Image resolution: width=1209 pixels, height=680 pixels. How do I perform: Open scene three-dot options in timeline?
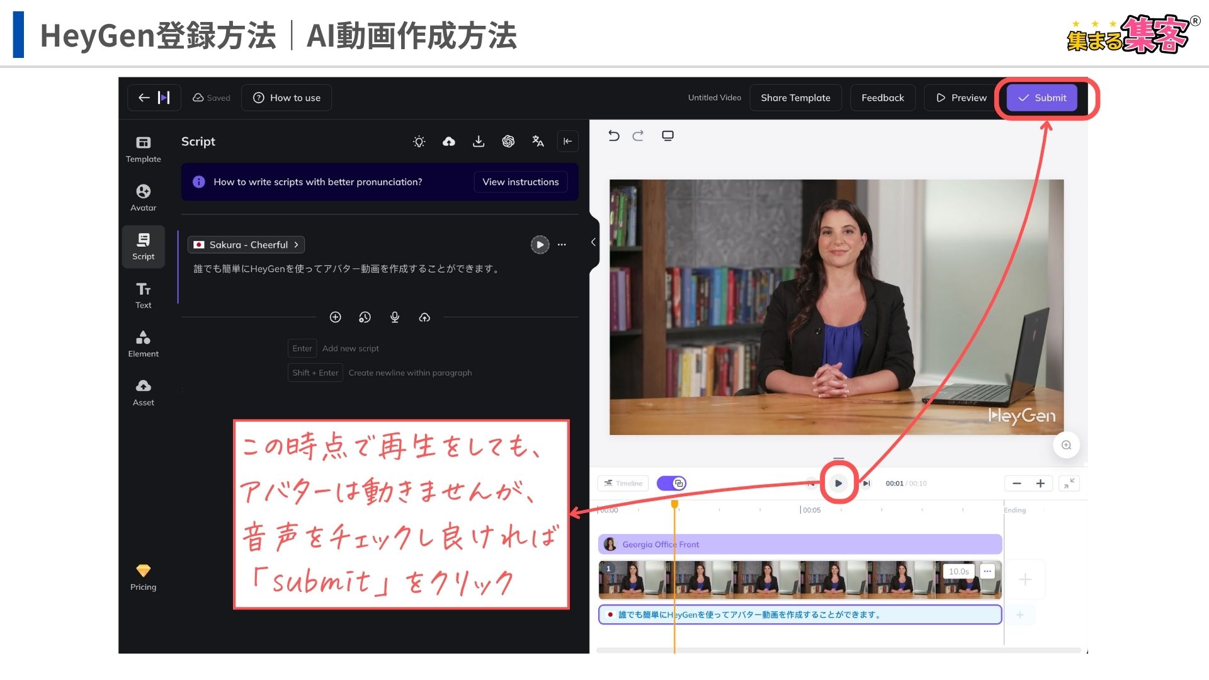pyautogui.click(x=987, y=572)
